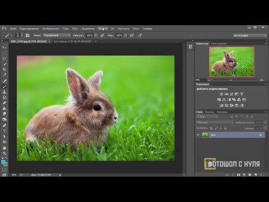Add a Levels adjustment

226,94
